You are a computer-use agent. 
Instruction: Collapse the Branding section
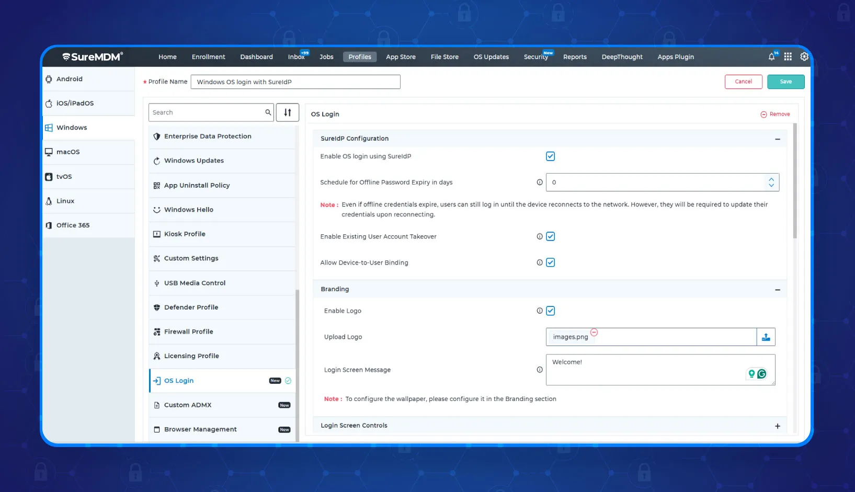[778, 290]
